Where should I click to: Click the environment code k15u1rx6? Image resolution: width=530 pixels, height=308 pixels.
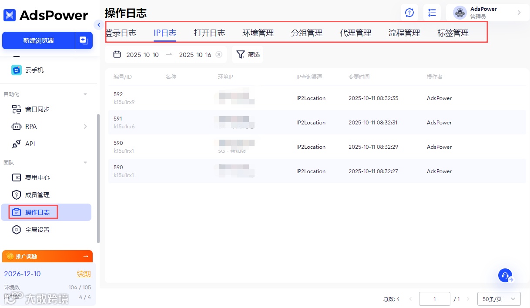pyautogui.click(x=124, y=127)
